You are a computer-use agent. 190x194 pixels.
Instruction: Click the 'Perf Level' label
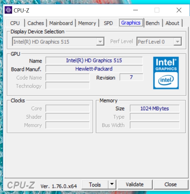pyautogui.click(x=122, y=42)
